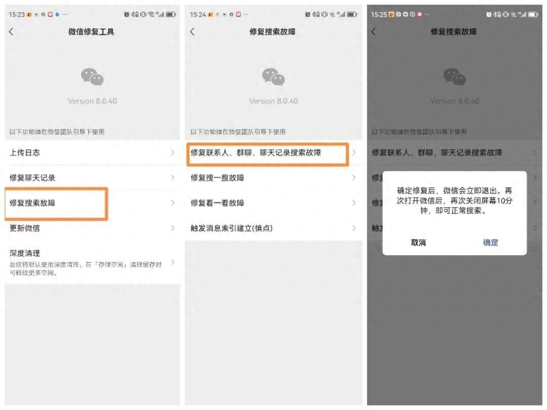Confirm repair with 确定 button
This screenshot has height=410, width=547.
(490, 242)
